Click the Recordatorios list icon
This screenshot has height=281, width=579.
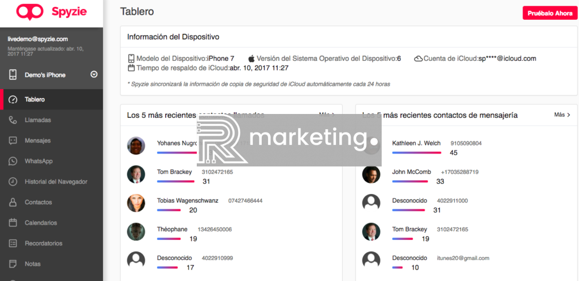tap(13, 243)
